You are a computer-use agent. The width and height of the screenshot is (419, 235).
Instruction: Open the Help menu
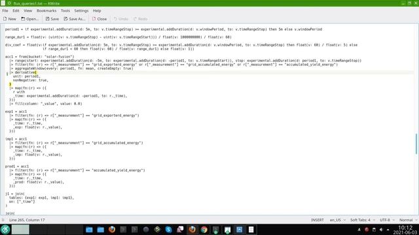[97, 10]
